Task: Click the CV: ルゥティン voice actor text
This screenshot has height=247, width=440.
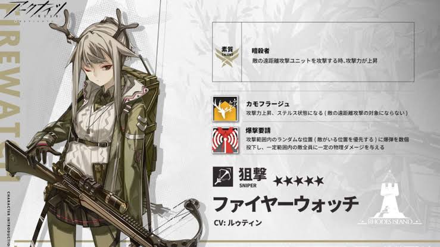Action: click(x=238, y=223)
